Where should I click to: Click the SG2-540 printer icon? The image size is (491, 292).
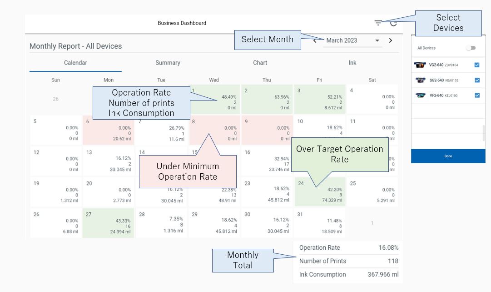421,80
